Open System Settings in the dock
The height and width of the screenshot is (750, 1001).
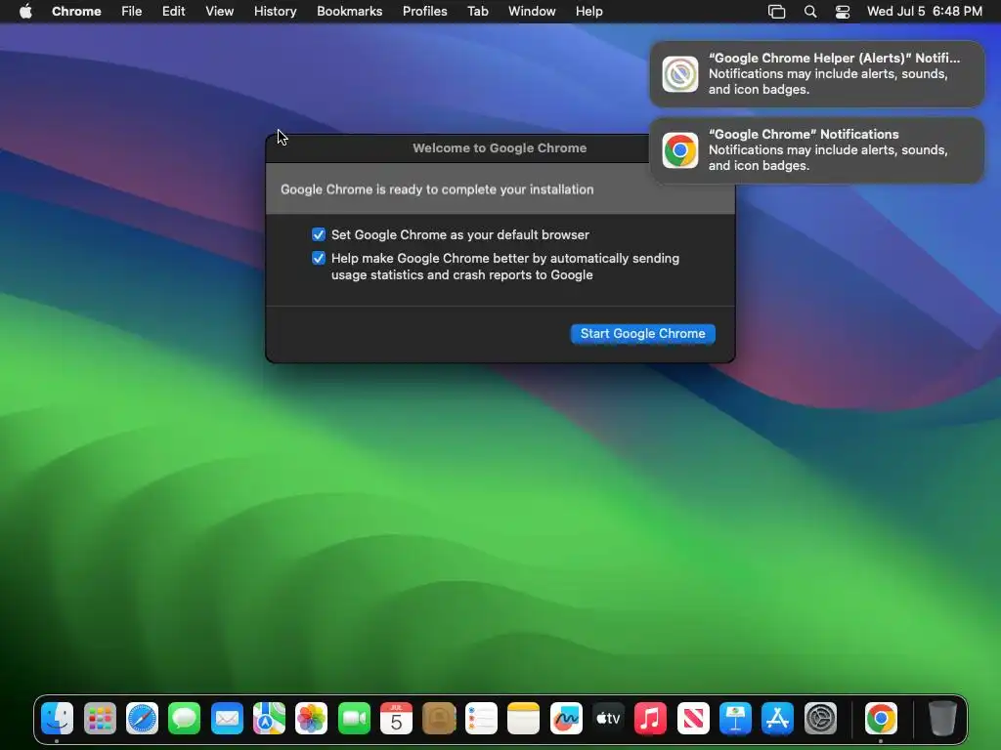[x=820, y=719]
